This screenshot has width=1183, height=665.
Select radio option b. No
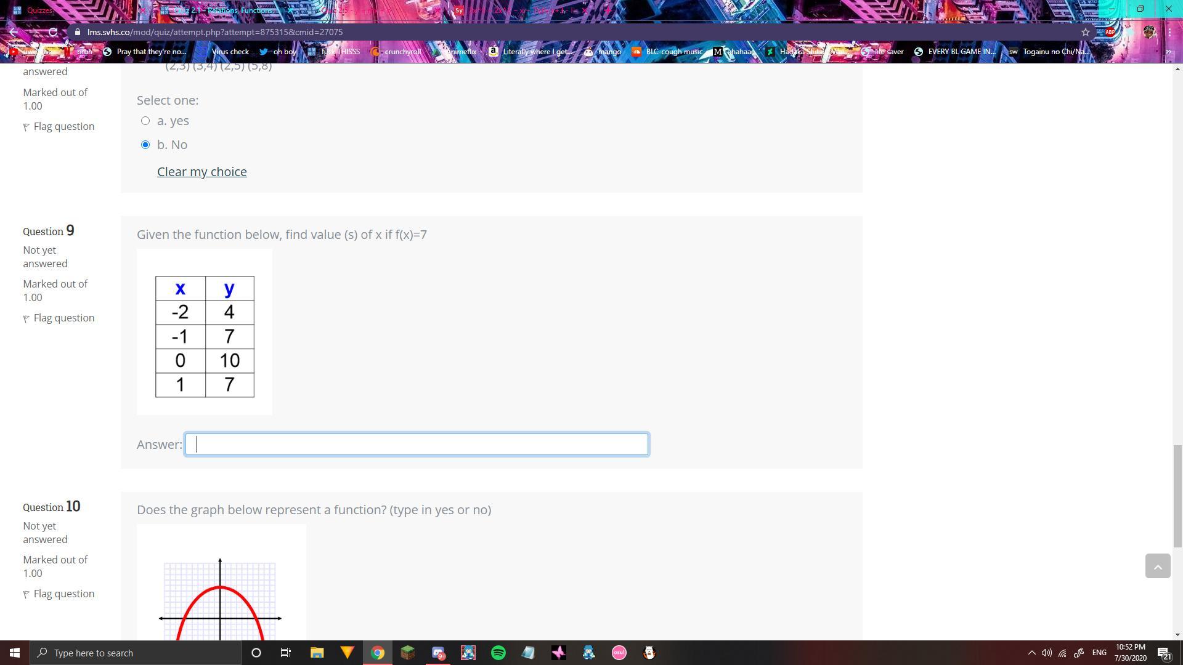click(145, 145)
